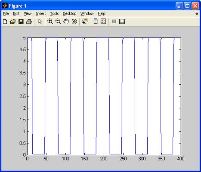Viewport: 201px width, 172px height.
Task: Open the Tools menu
Action: (54, 14)
